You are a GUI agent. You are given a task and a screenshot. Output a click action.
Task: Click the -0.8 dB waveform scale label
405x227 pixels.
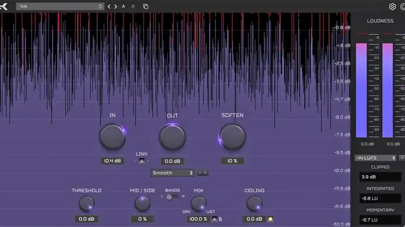point(342,28)
